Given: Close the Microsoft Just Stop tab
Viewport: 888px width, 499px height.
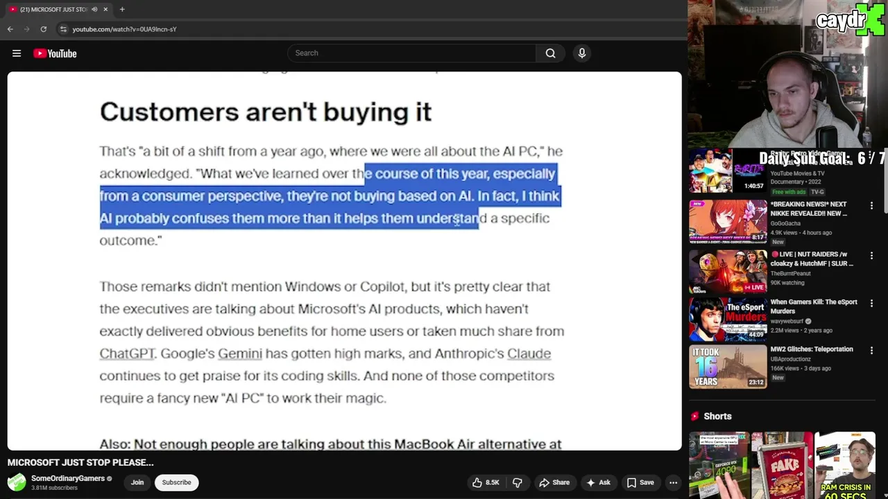Looking at the screenshot, I should [x=105, y=9].
